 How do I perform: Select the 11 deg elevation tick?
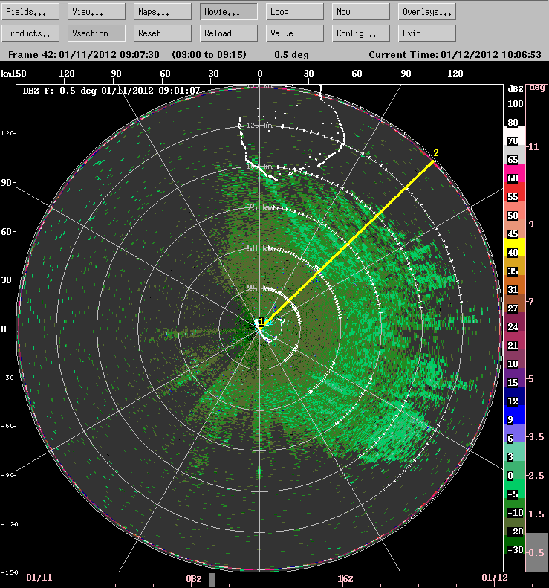pos(533,146)
